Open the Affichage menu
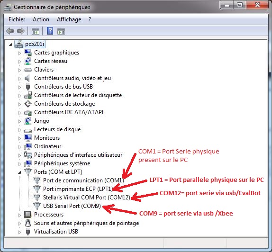The width and height of the screenshot is (272, 252). click(69, 19)
